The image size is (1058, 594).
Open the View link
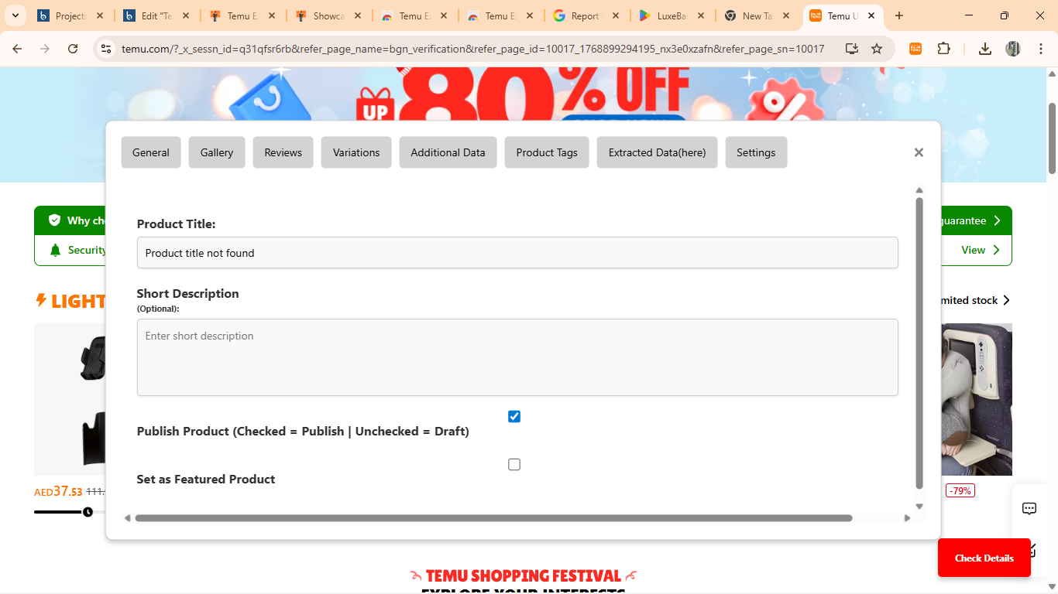pyautogui.click(x=979, y=250)
